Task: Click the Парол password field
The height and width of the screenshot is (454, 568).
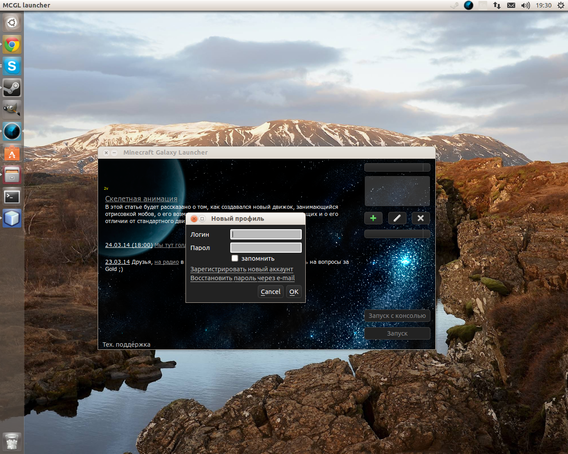Action: tap(266, 247)
